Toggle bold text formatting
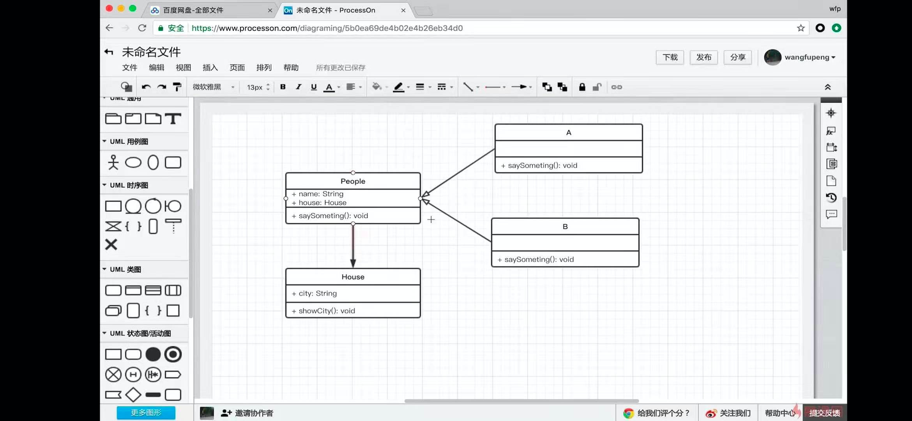Image resolution: width=912 pixels, height=421 pixels. pyautogui.click(x=283, y=87)
